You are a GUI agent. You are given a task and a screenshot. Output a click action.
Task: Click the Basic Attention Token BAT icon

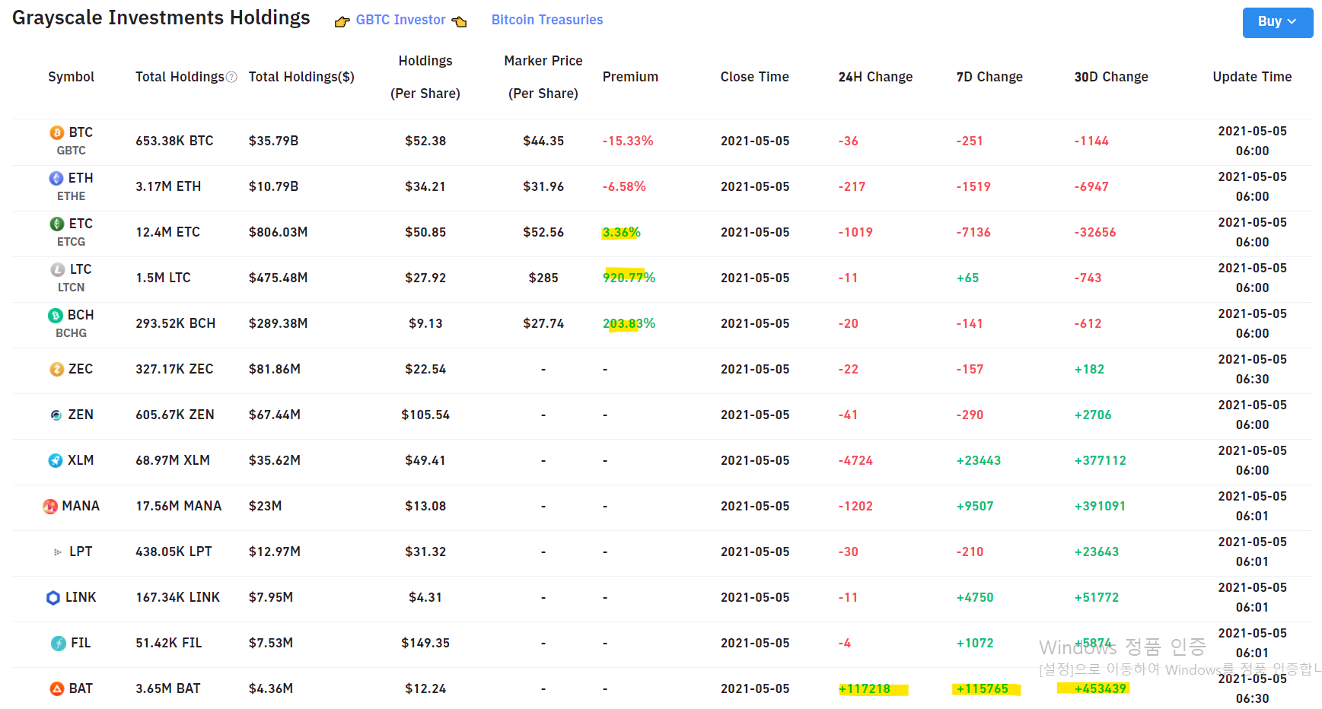click(x=57, y=688)
